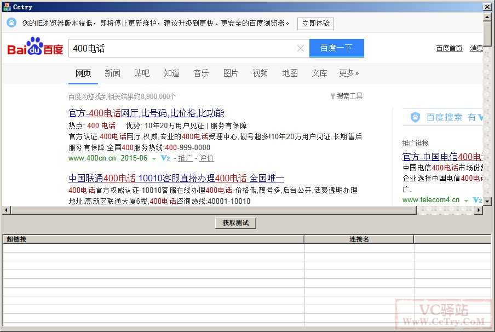495x332 pixels.
Task: Click the 立即体验 button
Action: coord(316,24)
